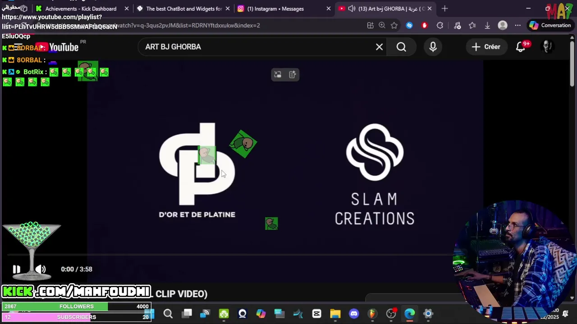Image resolution: width=577 pixels, height=324 pixels.
Task: Open CapCut from the taskbar
Action: (316, 314)
